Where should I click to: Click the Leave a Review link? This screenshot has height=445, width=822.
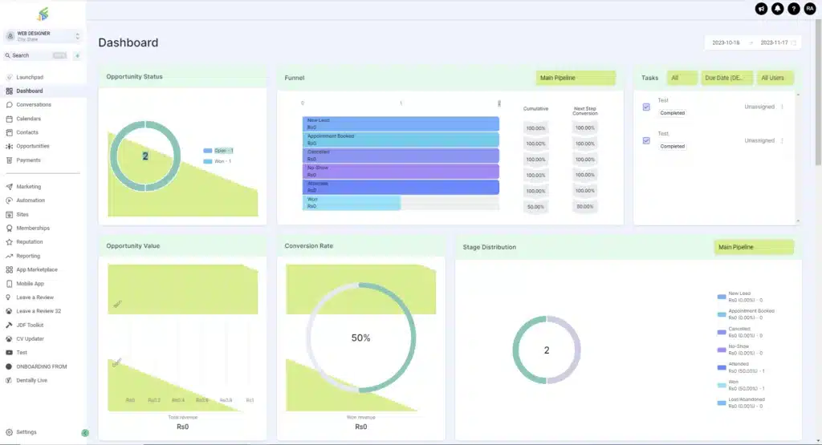click(35, 297)
